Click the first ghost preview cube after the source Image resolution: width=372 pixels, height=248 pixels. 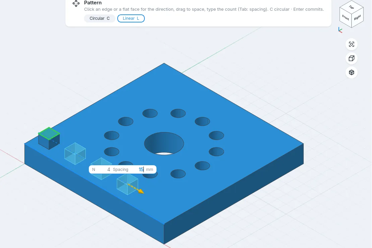pos(75,153)
